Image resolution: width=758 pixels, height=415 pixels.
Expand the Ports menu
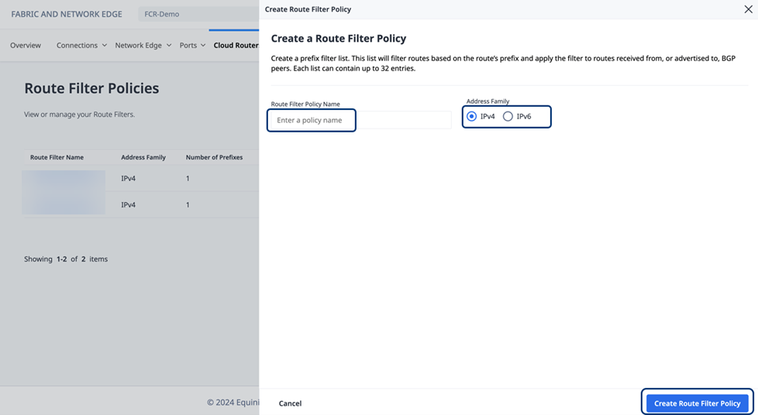[192, 46]
